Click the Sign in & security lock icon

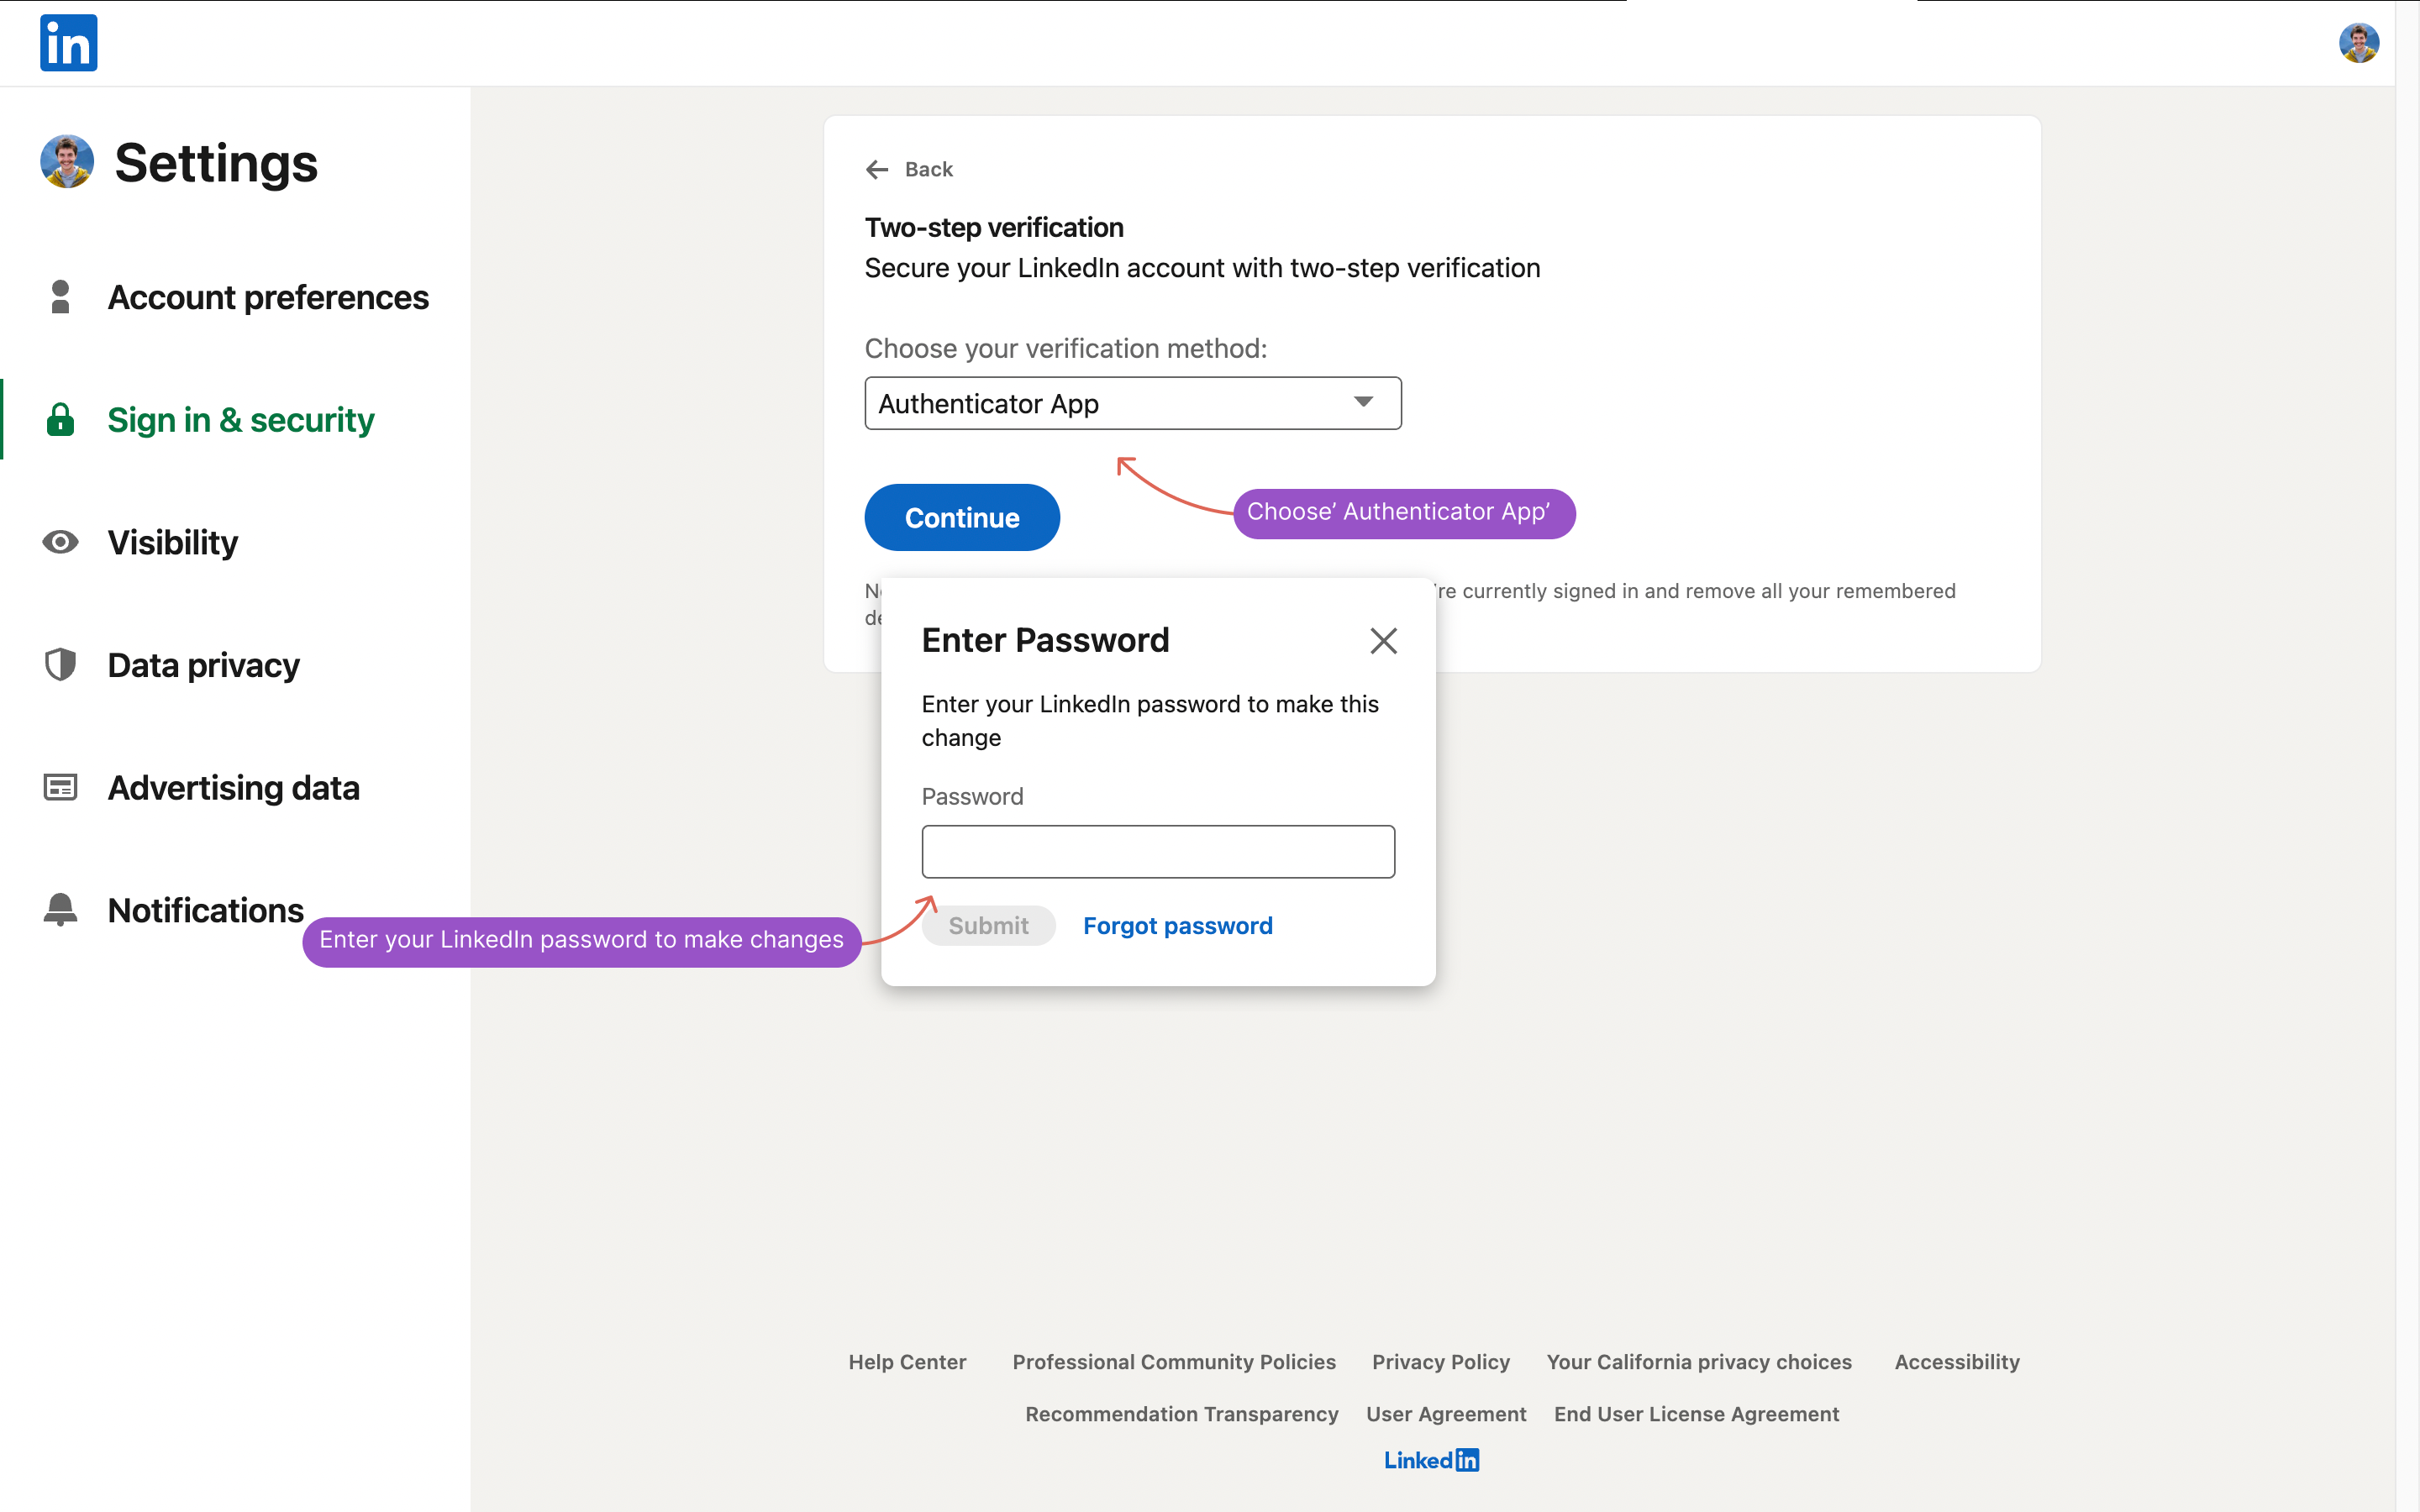coord(59,420)
